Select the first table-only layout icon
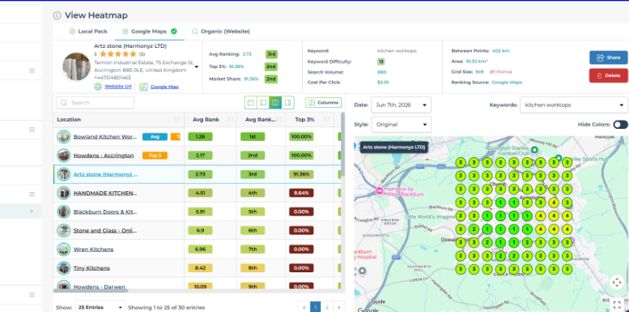The image size is (629, 312). (251, 103)
